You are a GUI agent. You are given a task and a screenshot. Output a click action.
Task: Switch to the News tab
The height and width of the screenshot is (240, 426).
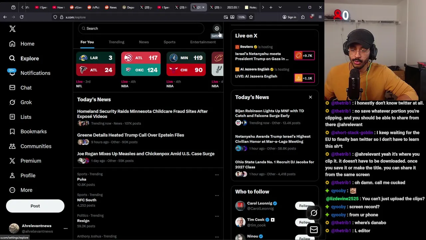coord(144,42)
